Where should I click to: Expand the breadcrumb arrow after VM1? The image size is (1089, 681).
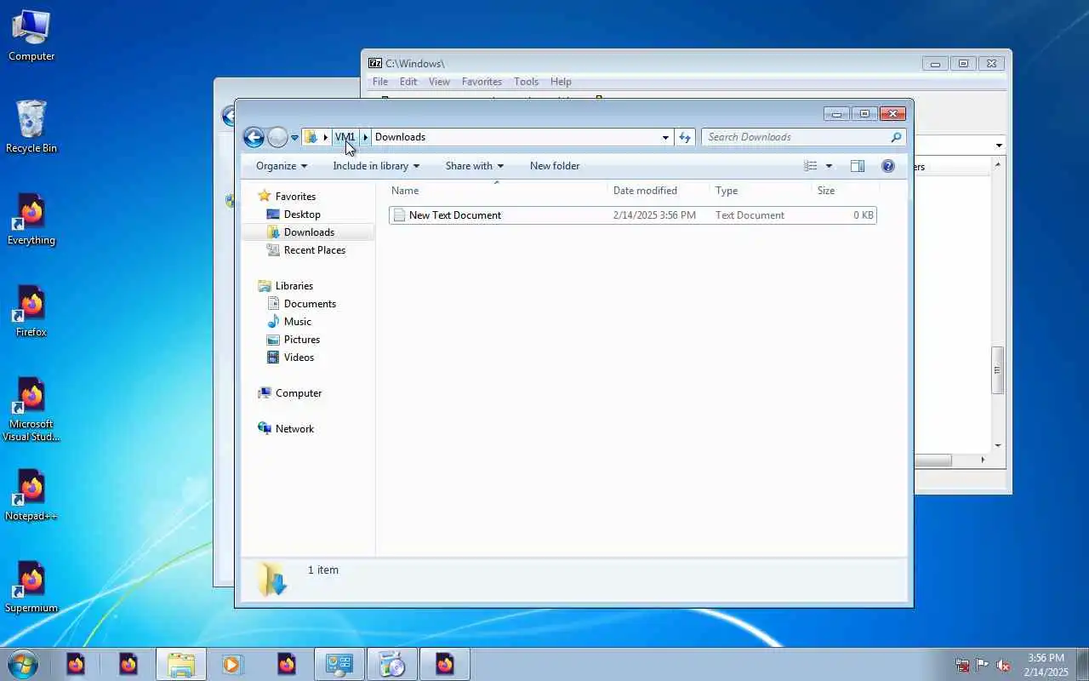366,137
